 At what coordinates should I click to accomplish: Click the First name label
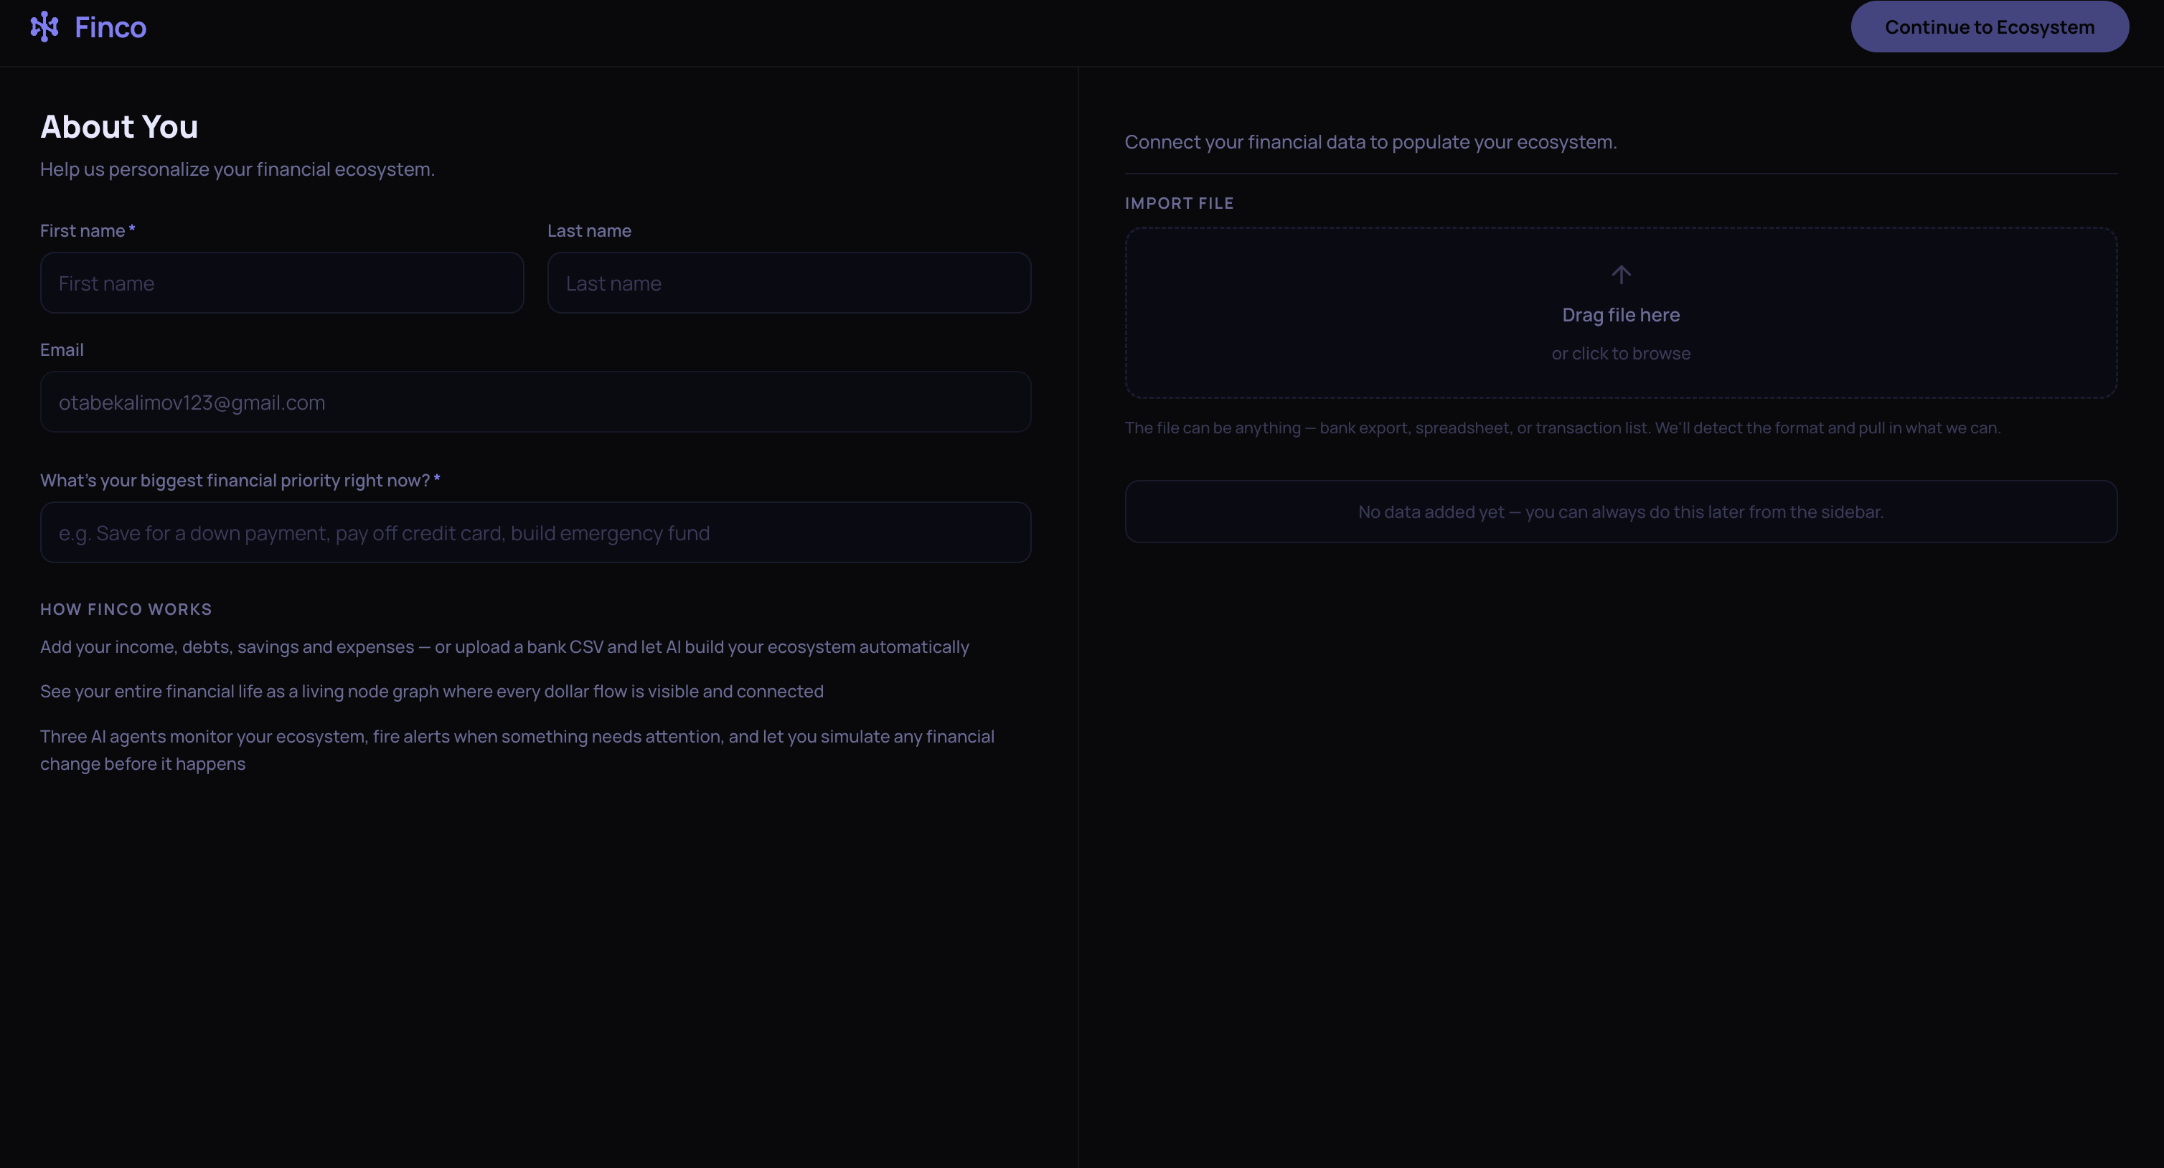(83, 231)
